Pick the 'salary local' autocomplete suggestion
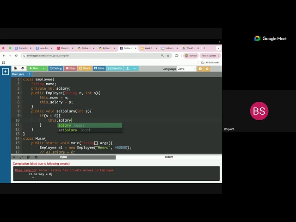Image resolution: width=296 pixels, height=222 pixels. click(90, 125)
